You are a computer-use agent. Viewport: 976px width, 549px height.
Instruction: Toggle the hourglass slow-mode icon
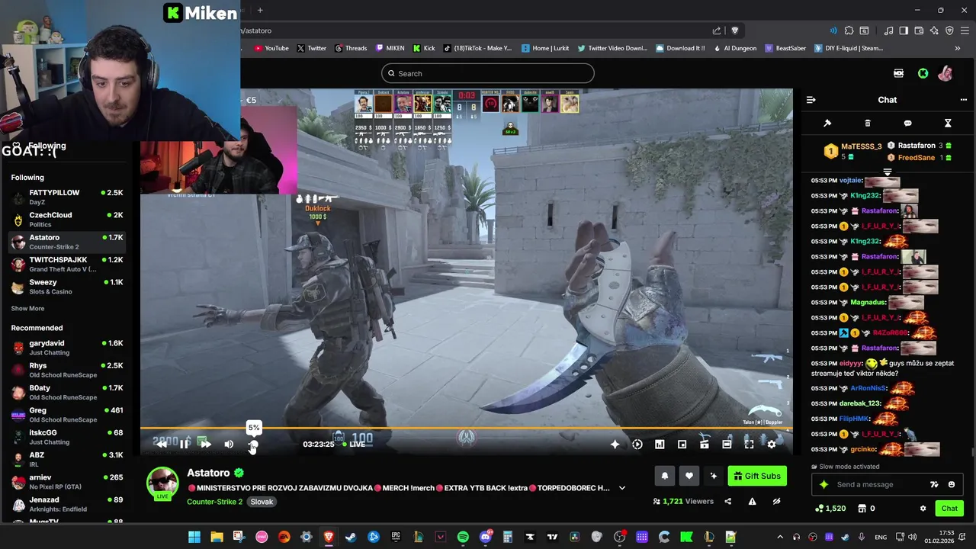[x=948, y=123]
